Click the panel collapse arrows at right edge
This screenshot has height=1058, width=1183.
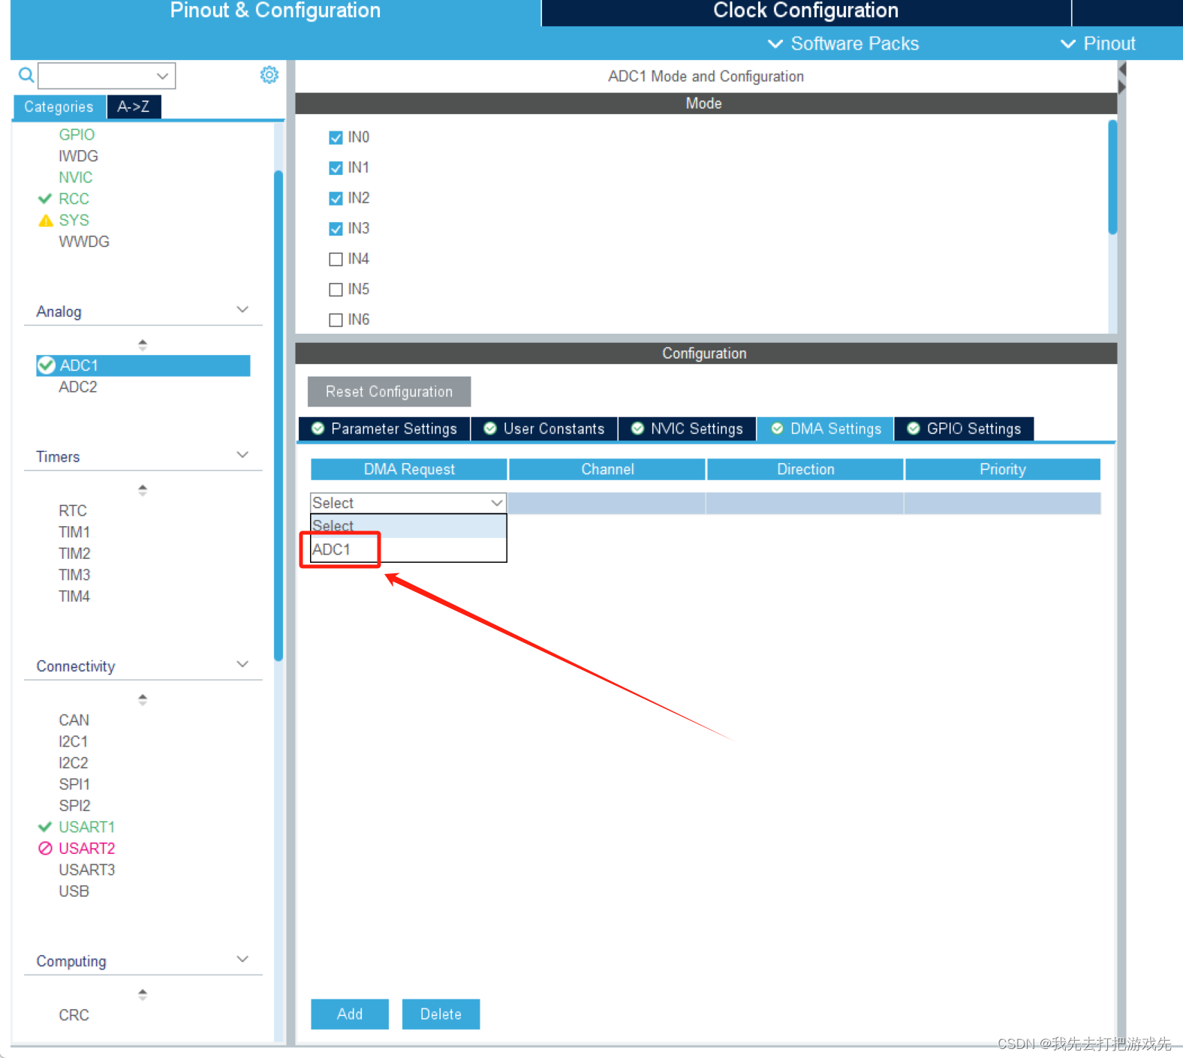pos(1122,78)
